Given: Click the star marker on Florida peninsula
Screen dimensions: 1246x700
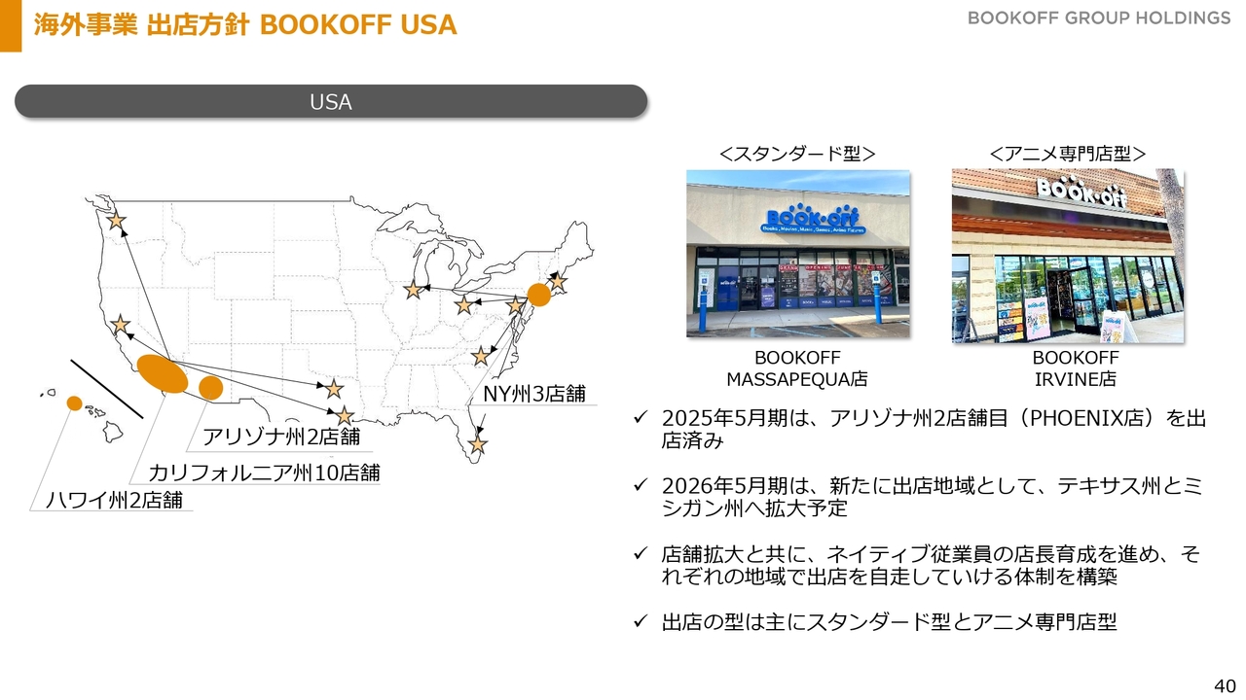Looking at the screenshot, I should pos(477,444).
